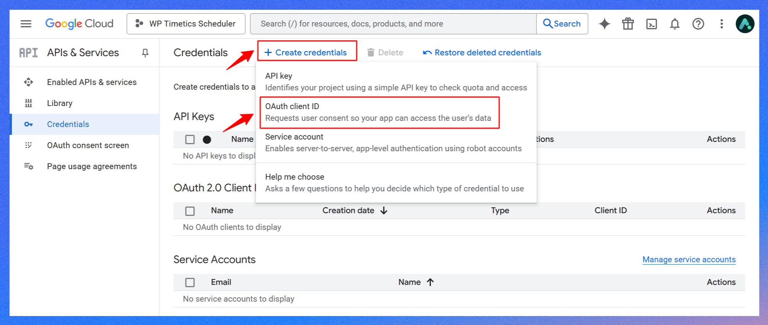Open the notifications bell
The width and height of the screenshot is (768, 325).
tap(675, 24)
